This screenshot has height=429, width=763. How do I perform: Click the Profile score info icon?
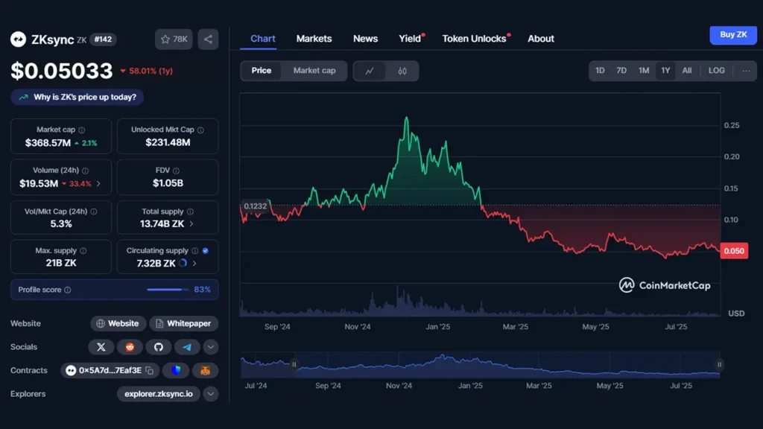[68, 290]
